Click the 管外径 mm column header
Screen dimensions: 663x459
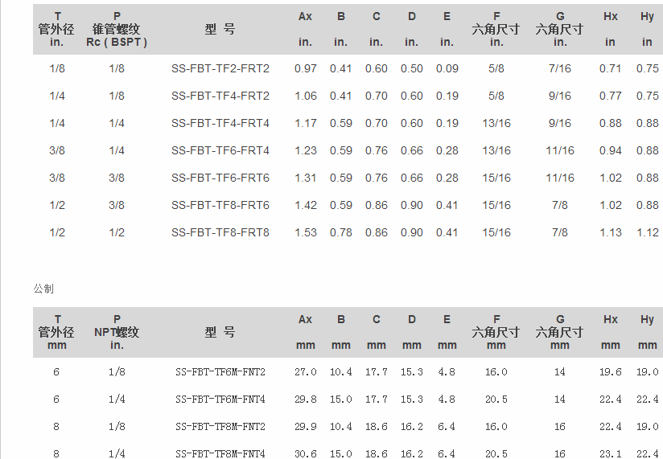56,332
